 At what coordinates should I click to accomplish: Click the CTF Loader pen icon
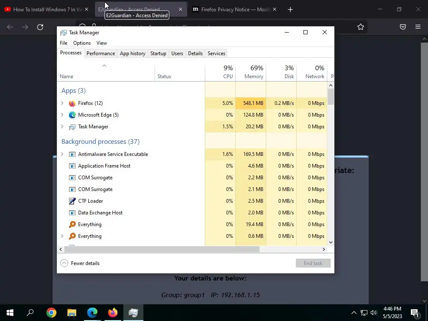(72, 201)
